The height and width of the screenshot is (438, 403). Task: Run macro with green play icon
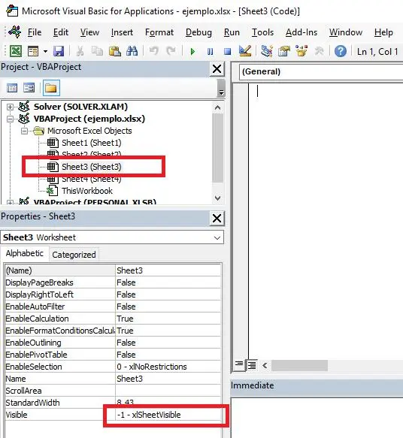coord(192,51)
